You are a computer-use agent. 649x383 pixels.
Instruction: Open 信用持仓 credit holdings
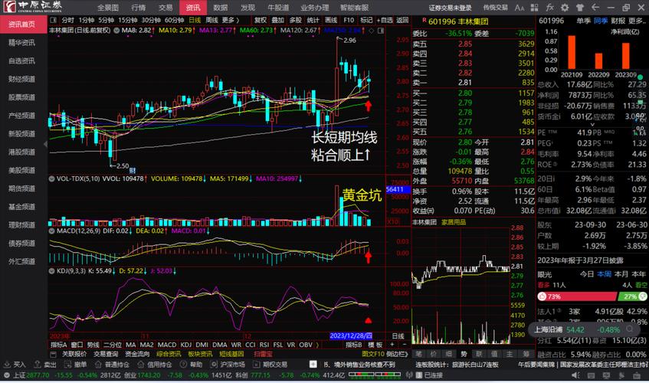pyautogui.click(x=154, y=365)
